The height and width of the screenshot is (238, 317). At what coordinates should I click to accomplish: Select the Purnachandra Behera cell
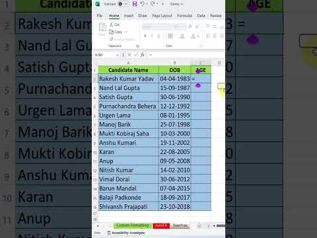[128, 106]
